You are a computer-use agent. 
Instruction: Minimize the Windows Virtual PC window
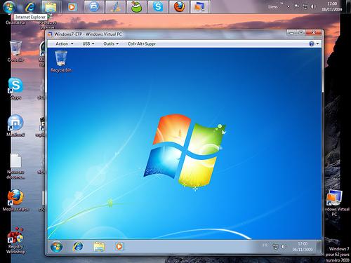(x=291, y=33)
